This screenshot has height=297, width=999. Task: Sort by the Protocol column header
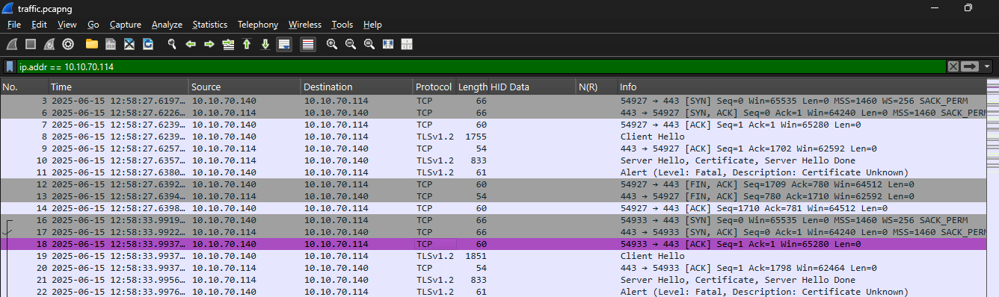pos(434,87)
